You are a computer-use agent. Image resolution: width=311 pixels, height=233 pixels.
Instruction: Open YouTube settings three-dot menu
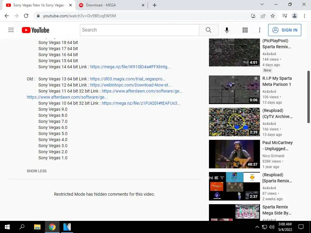tap(259, 30)
